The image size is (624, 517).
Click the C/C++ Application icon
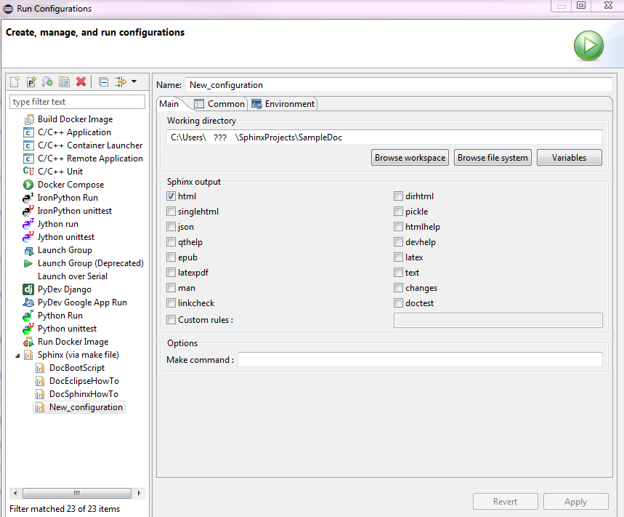[28, 132]
